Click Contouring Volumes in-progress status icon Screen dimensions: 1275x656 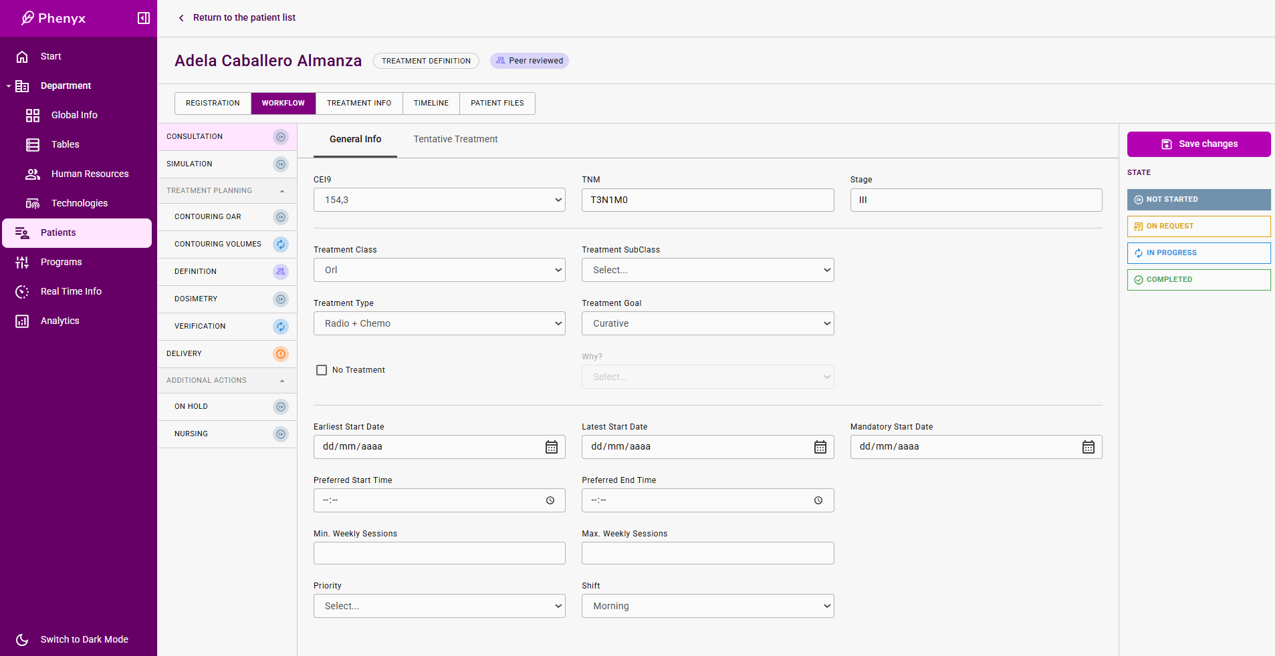click(281, 244)
